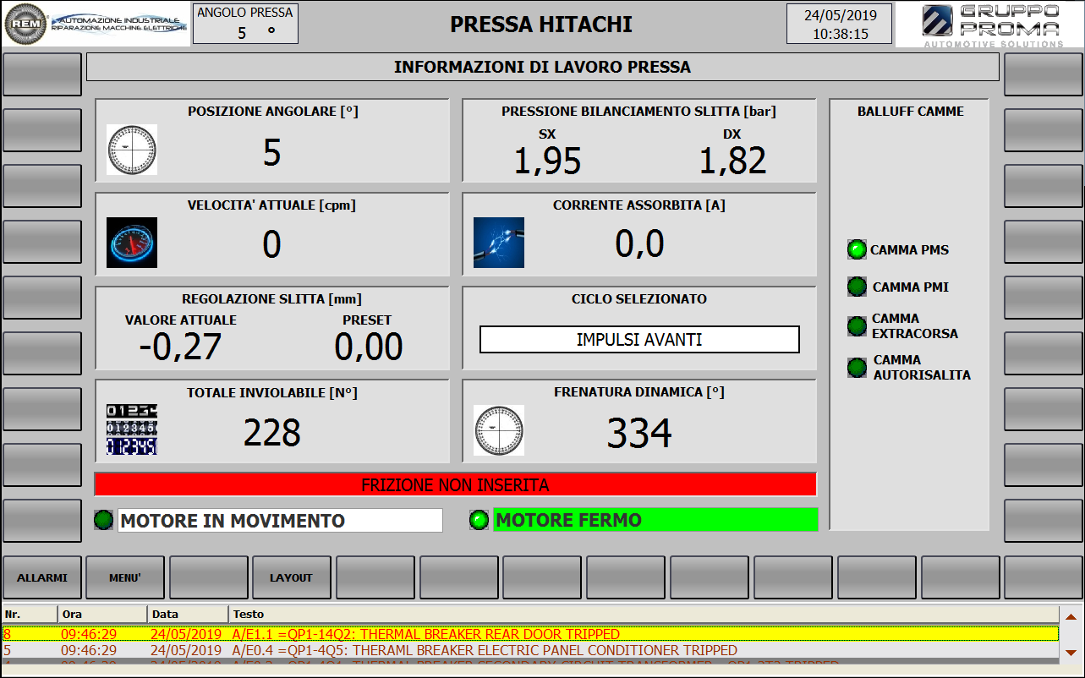Click the Camma PMS label
This screenshot has height=678, width=1085.
(x=909, y=250)
